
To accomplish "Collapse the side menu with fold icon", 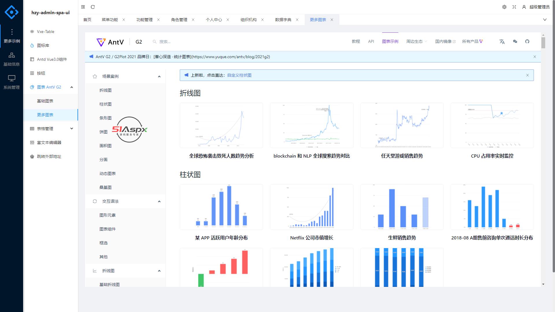I will [83, 7].
